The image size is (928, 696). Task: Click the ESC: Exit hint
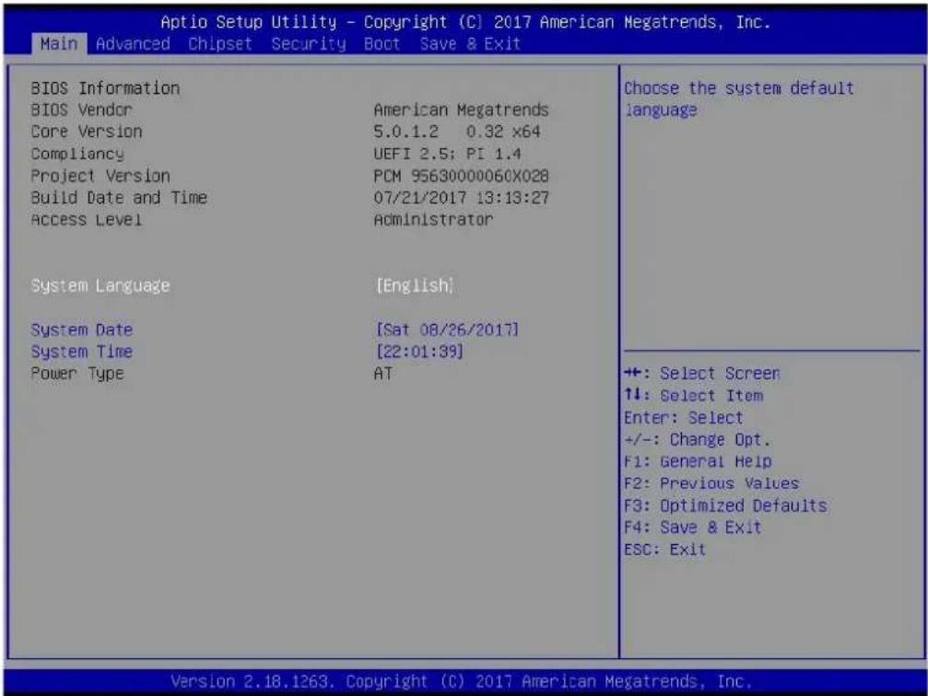[664, 550]
